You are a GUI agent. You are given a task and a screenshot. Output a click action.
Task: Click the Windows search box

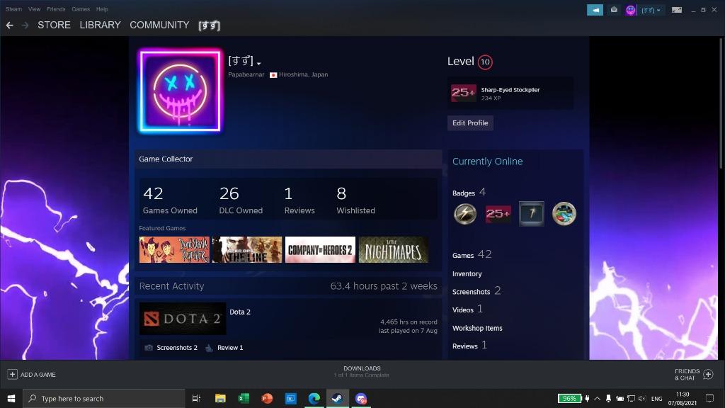tap(105, 399)
